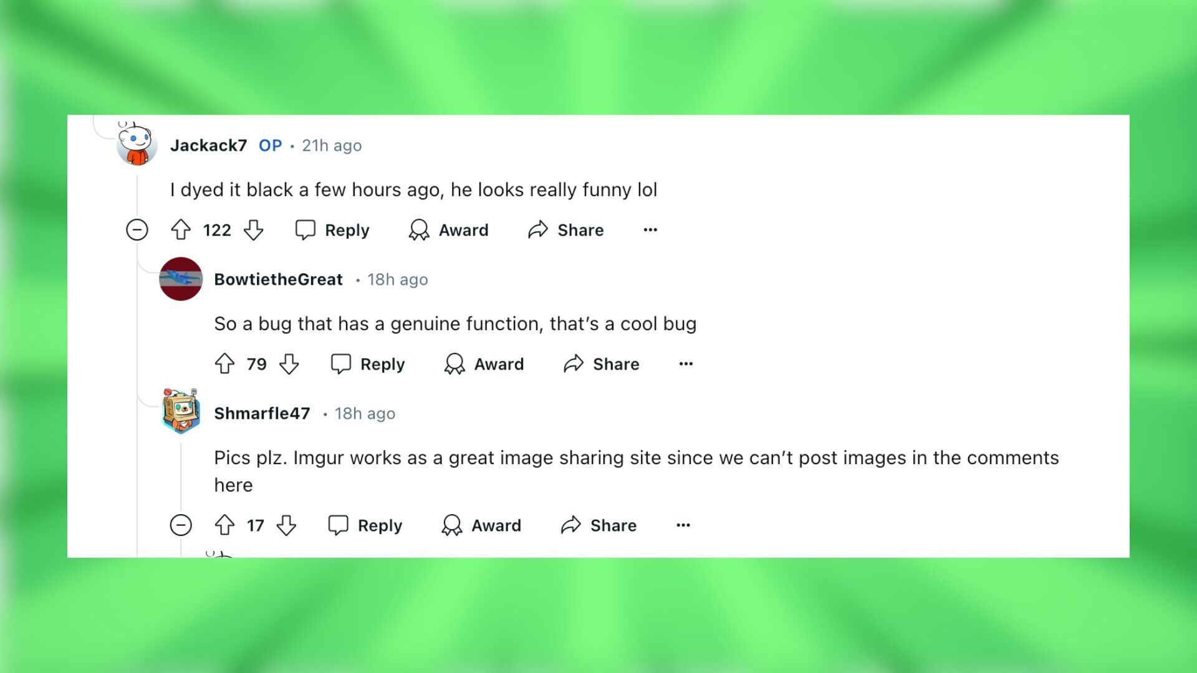Image resolution: width=1197 pixels, height=673 pixels.
Task: Collapse Shmarfle47's comment thread
Action: (x=181, y=525)
